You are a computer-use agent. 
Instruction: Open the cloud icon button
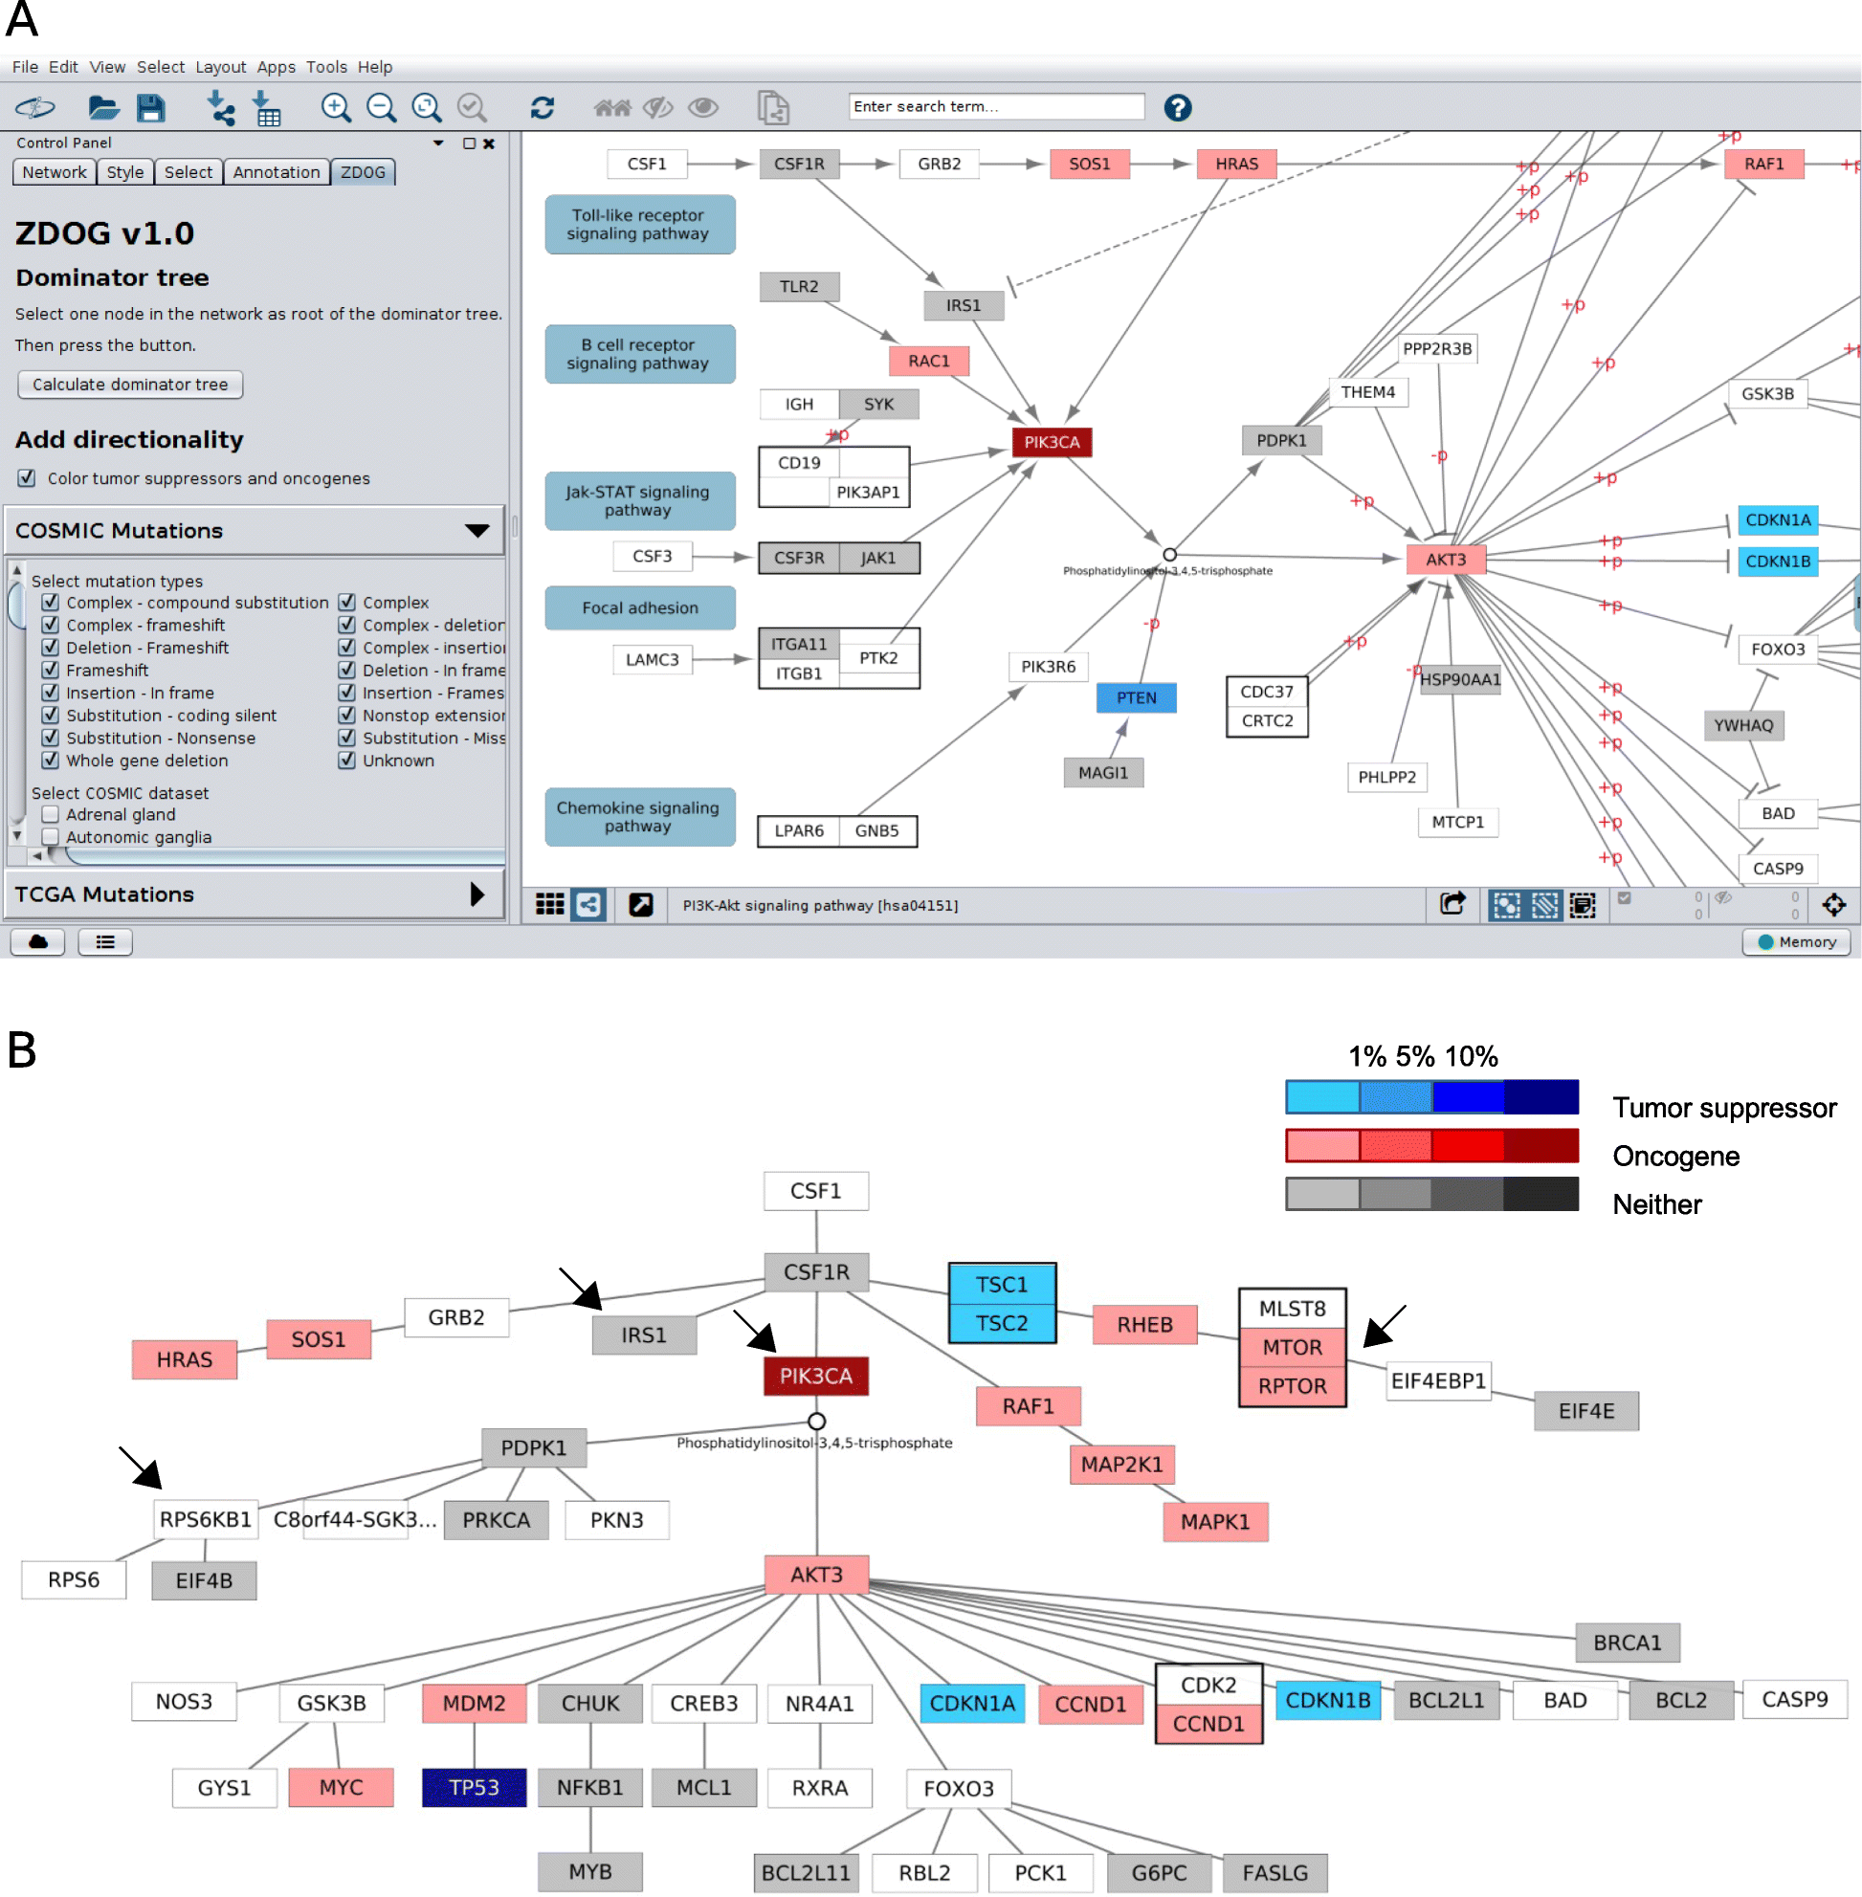click(38, 941)
